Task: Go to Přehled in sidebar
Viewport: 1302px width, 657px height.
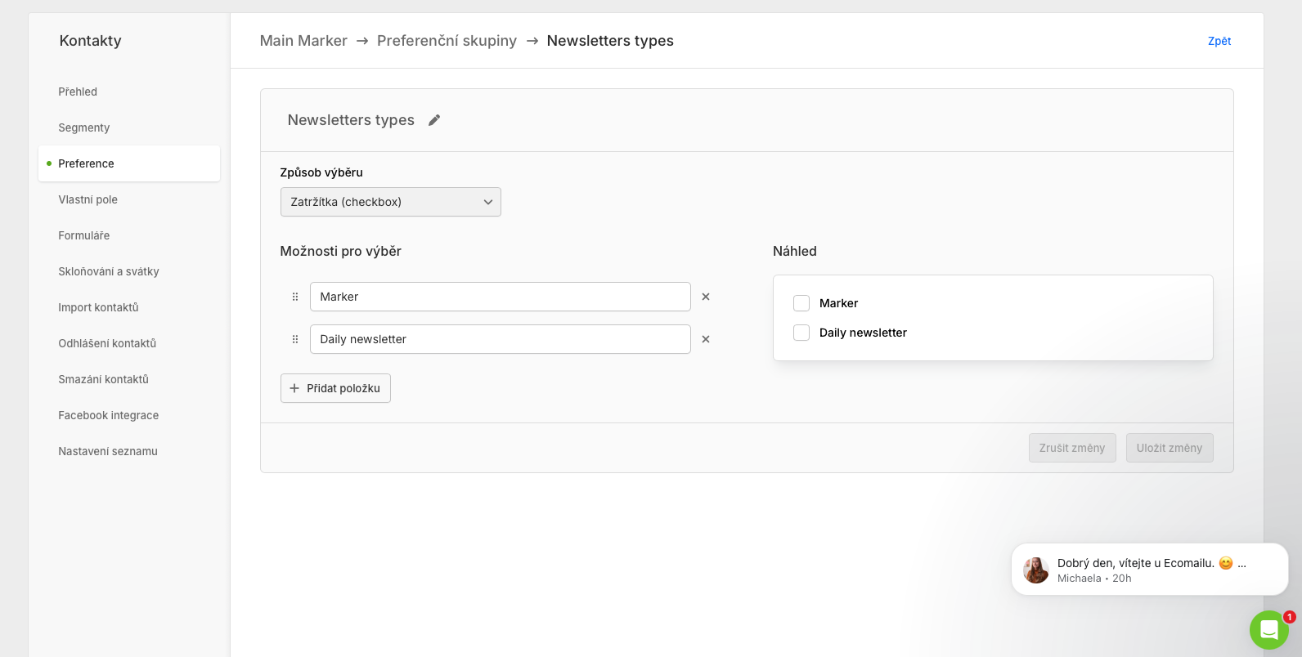Action: 78,92
